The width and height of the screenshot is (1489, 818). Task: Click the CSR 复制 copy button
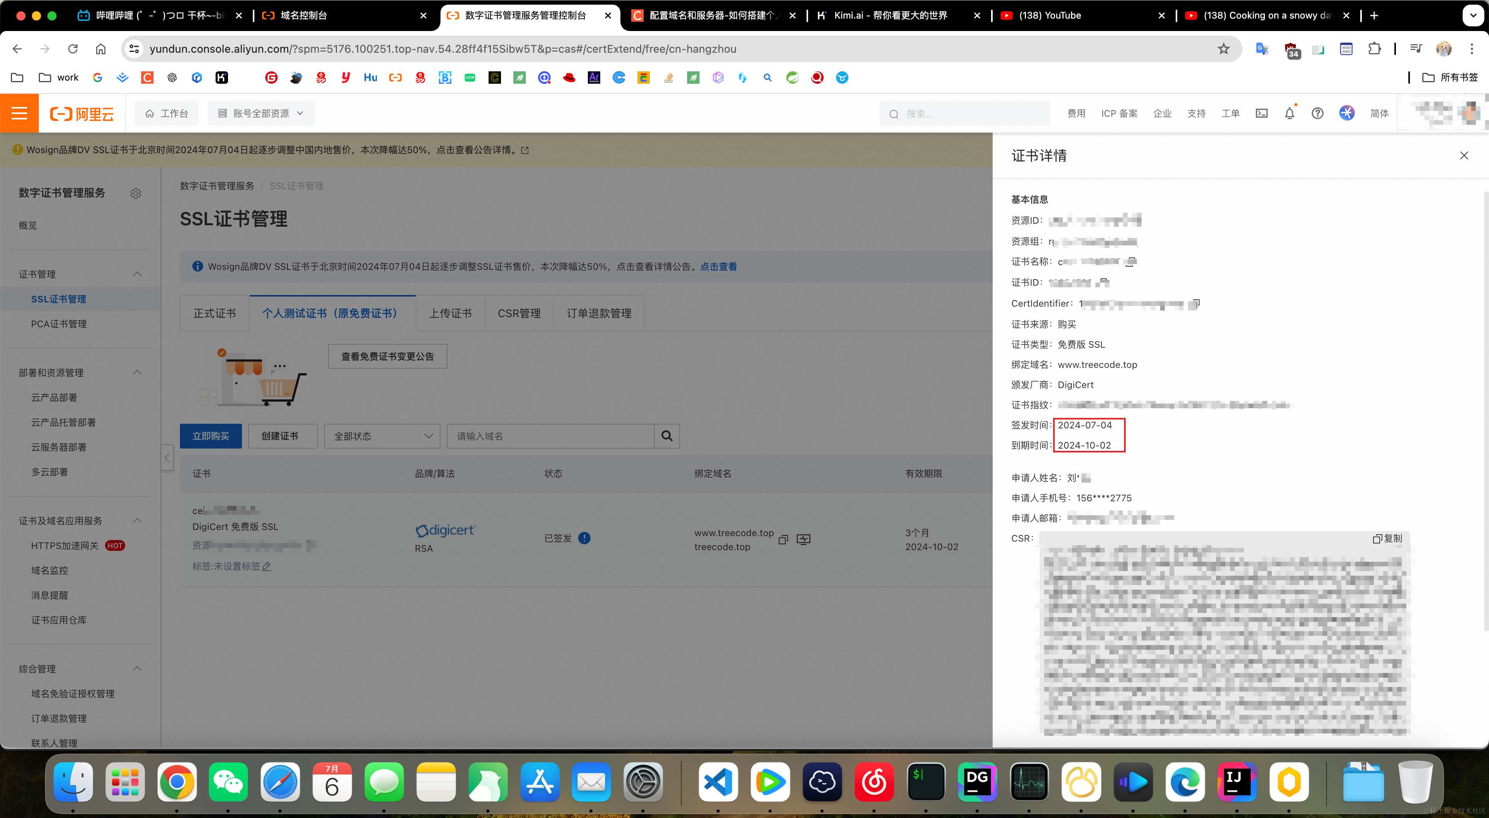pyautogui.click(x=1387, y=538)
